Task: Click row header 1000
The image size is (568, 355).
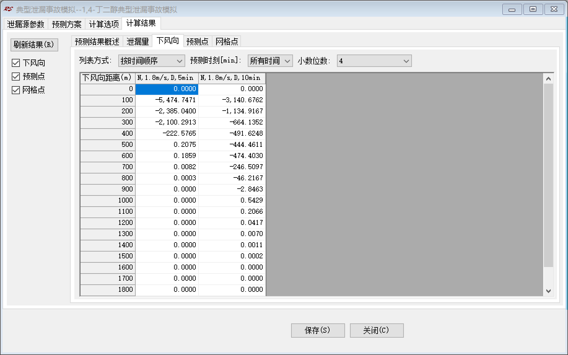Action: click(108, 200)
